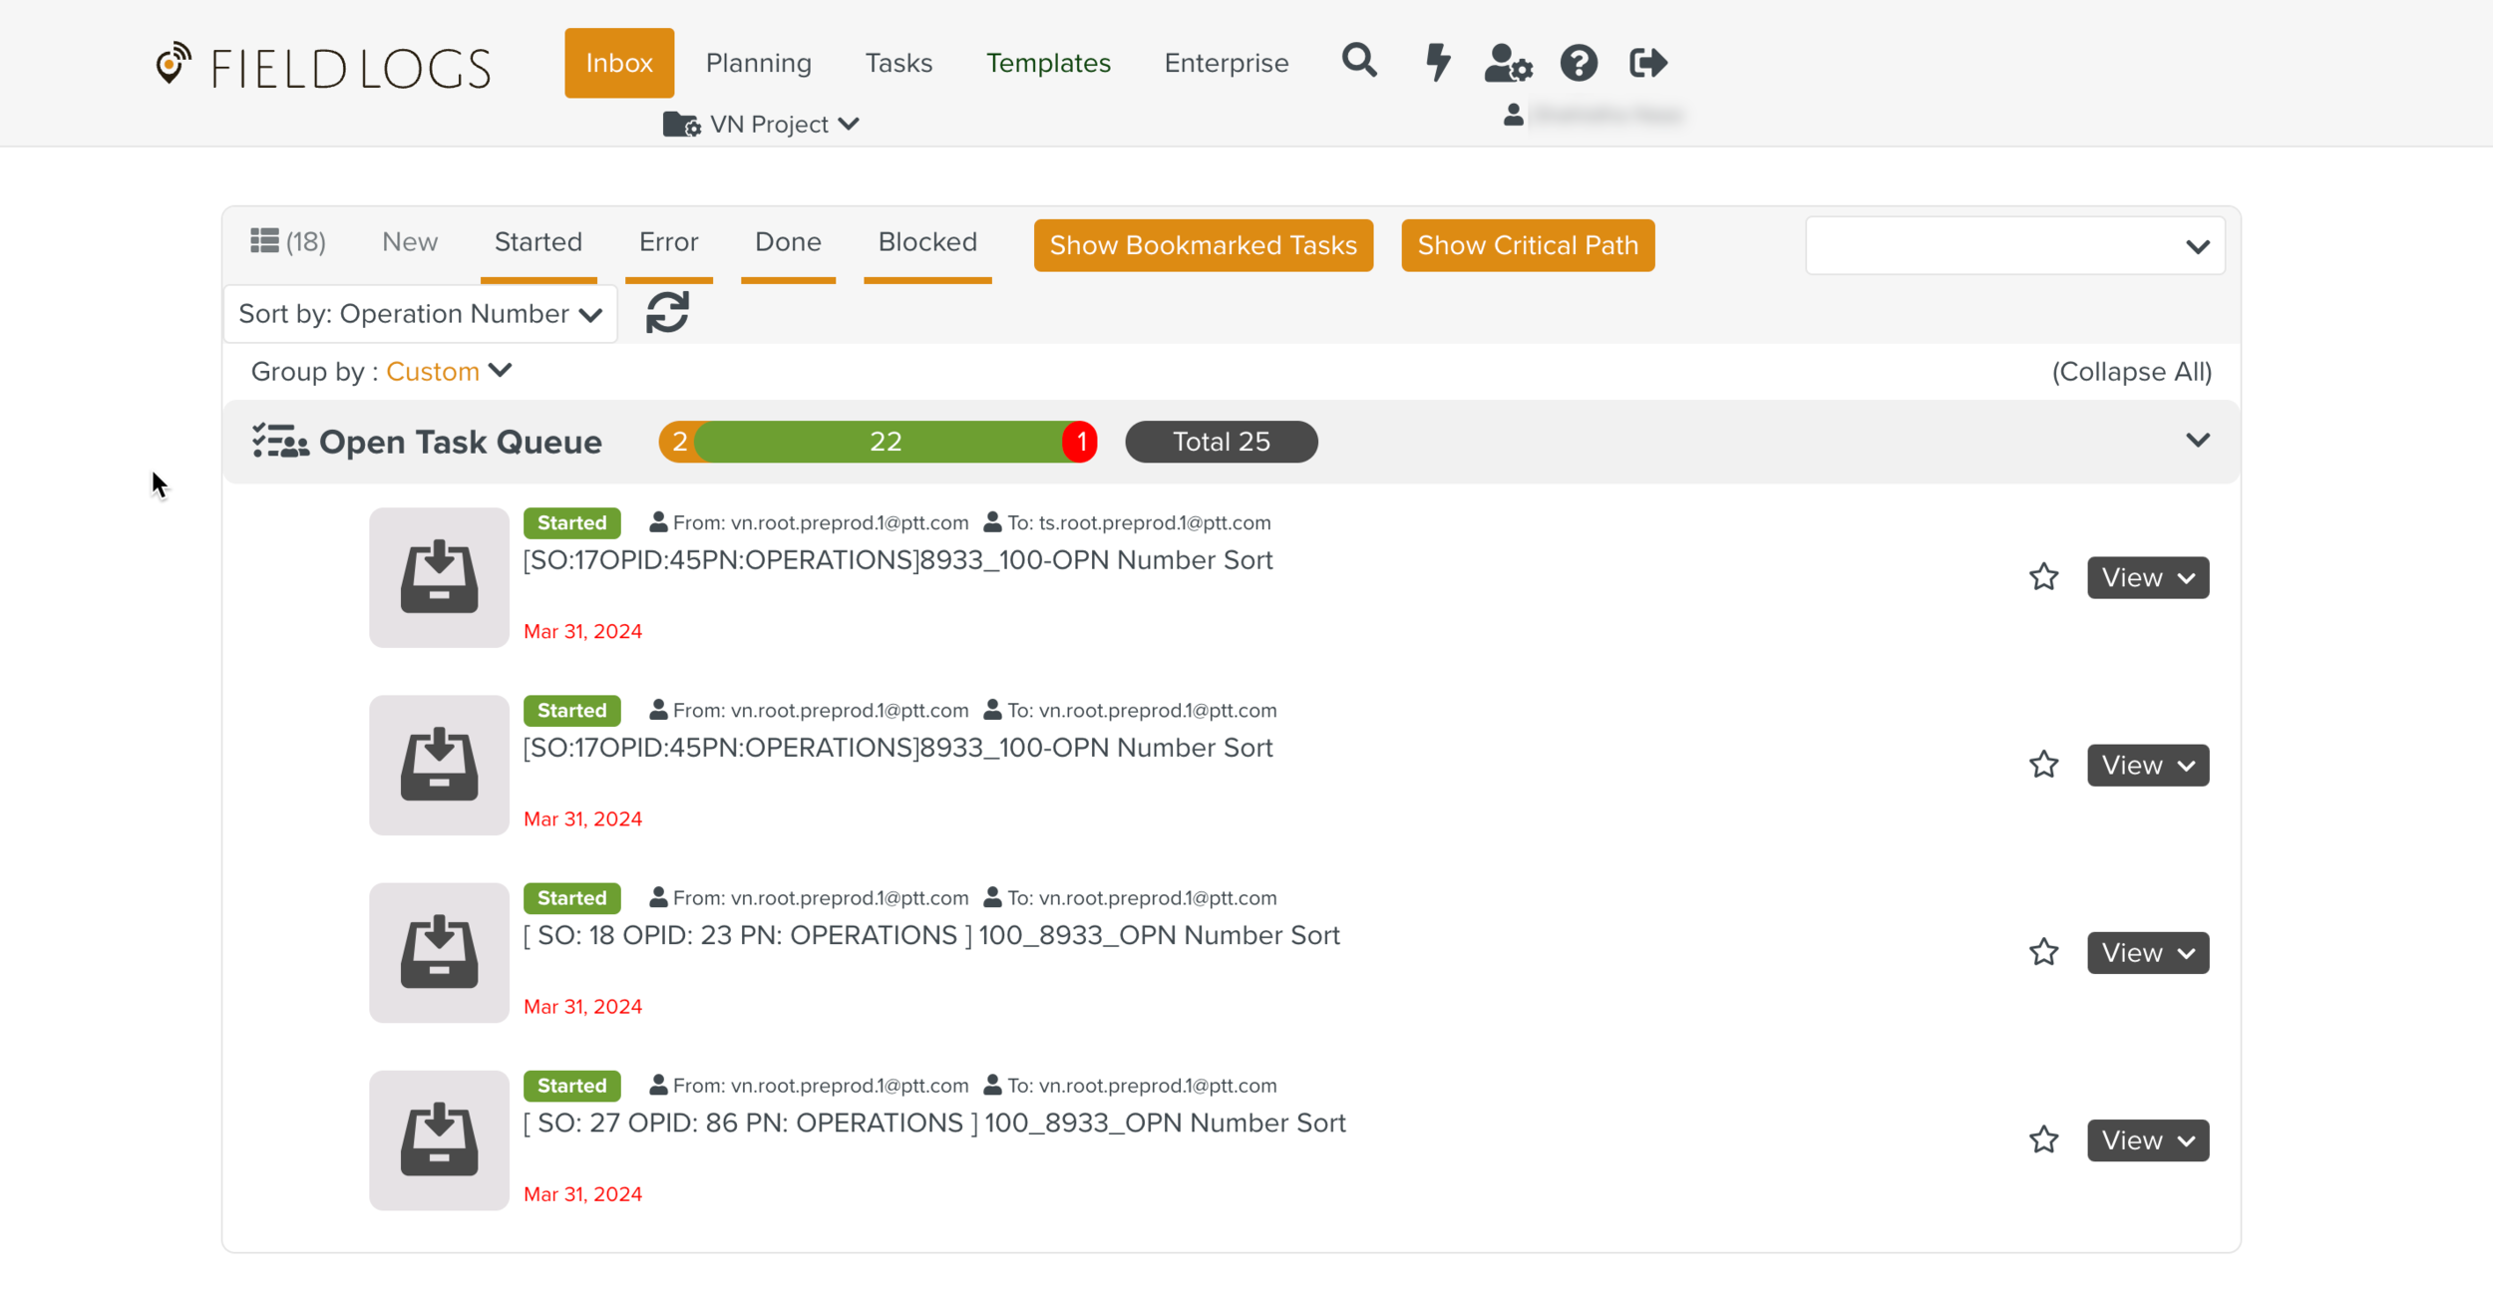Go to the Planning menu
The height and width of the screenshot is (1294, 2493).
758,63
